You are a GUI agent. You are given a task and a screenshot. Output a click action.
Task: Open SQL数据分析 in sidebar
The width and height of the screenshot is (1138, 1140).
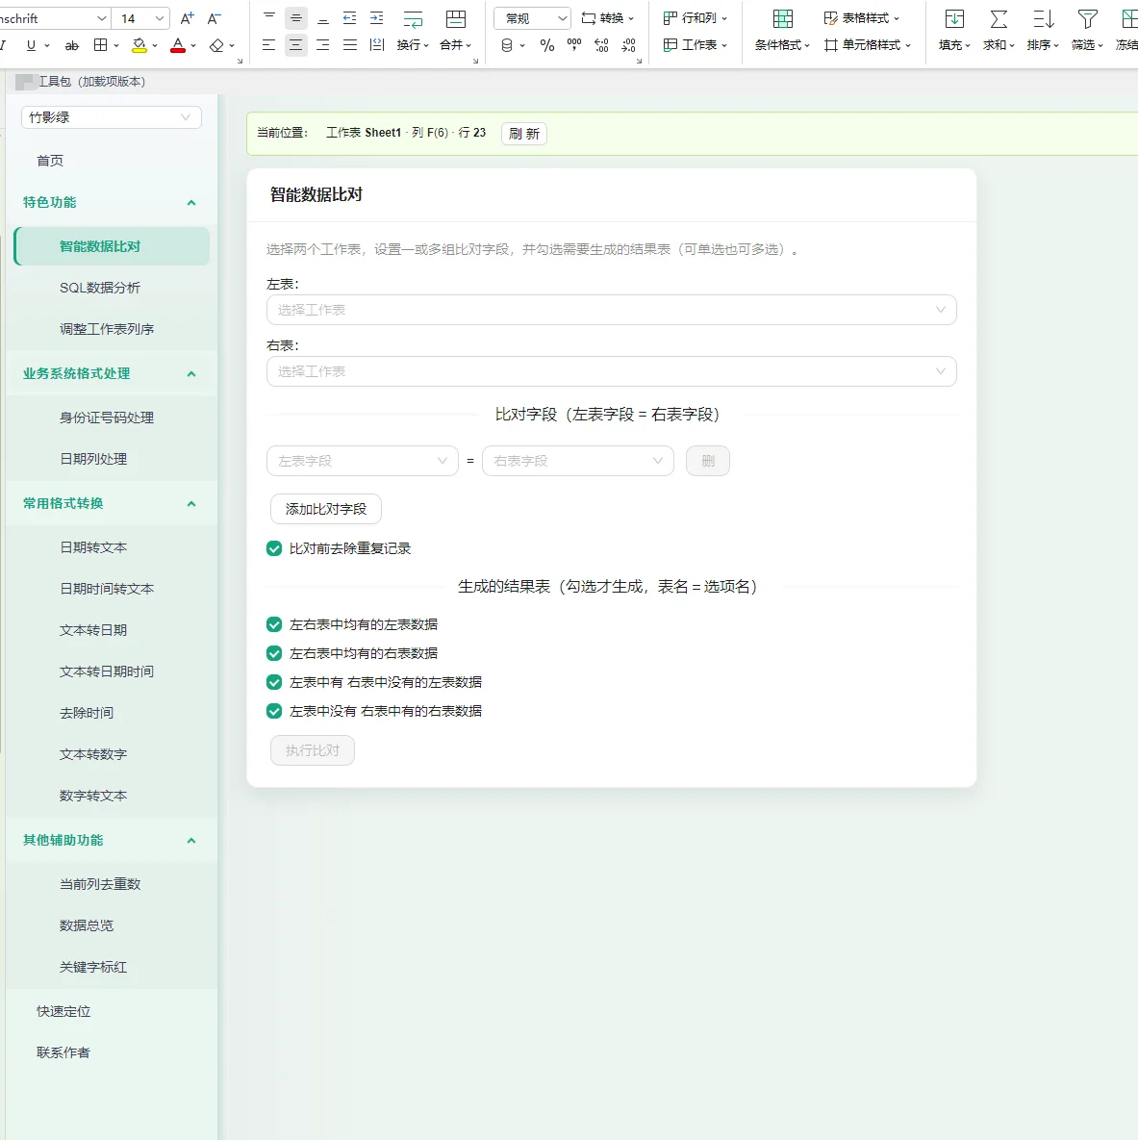(100, 288)
